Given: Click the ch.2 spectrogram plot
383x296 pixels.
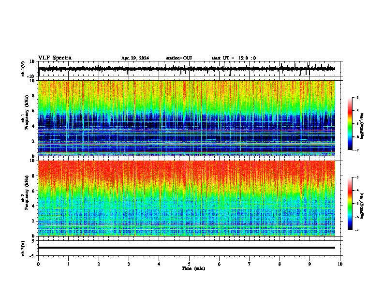Looking at the screenshot, I should coord(187,198).
